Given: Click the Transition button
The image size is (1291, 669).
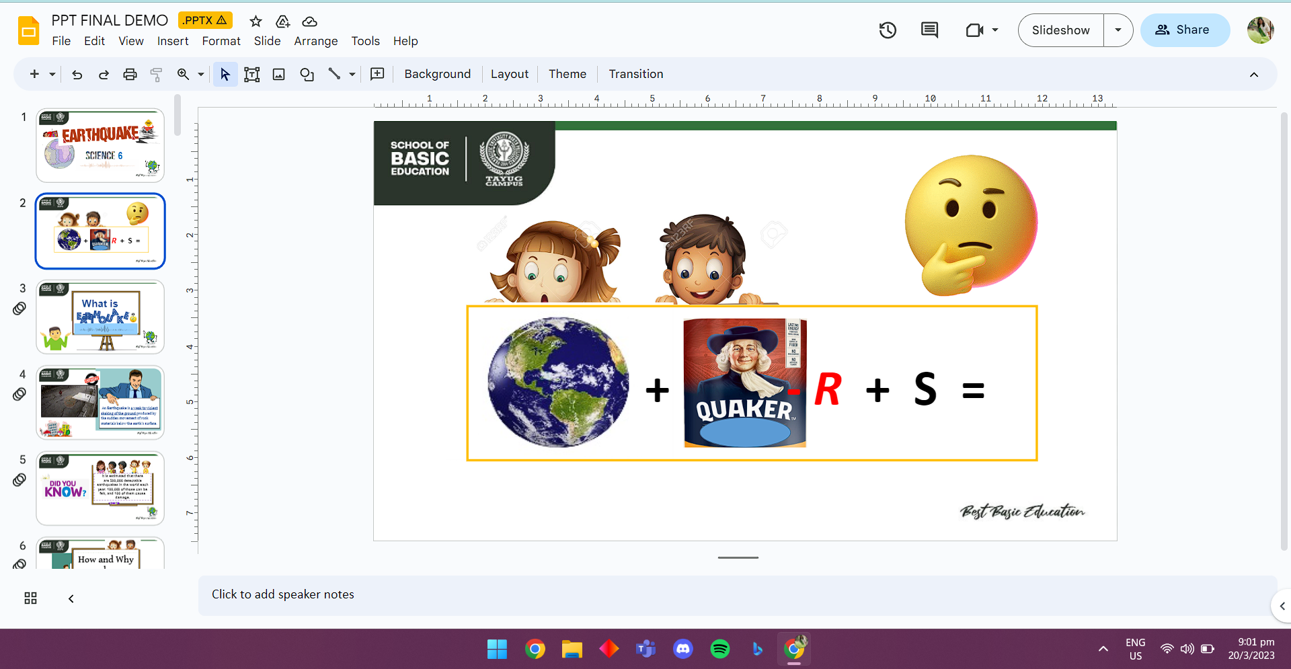Looking at the screenshot, I should [x=636, y=74].
